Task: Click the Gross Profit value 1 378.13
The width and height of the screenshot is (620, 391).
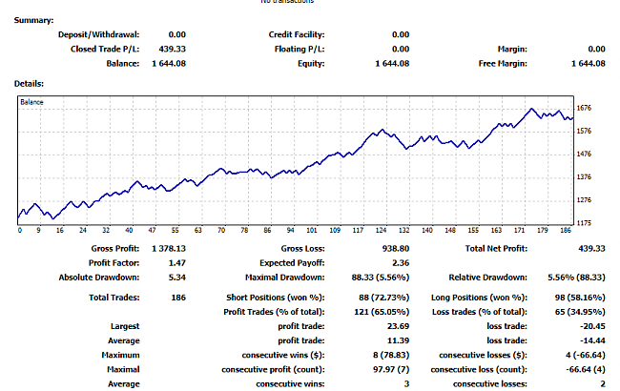Action: point(169,249)
